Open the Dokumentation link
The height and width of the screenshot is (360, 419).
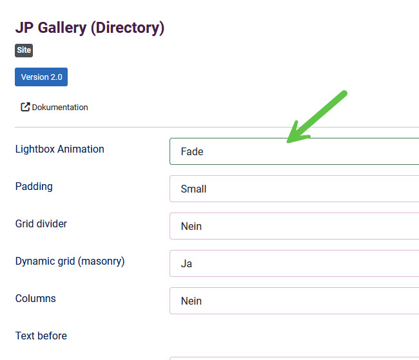[x=55, y=107]
